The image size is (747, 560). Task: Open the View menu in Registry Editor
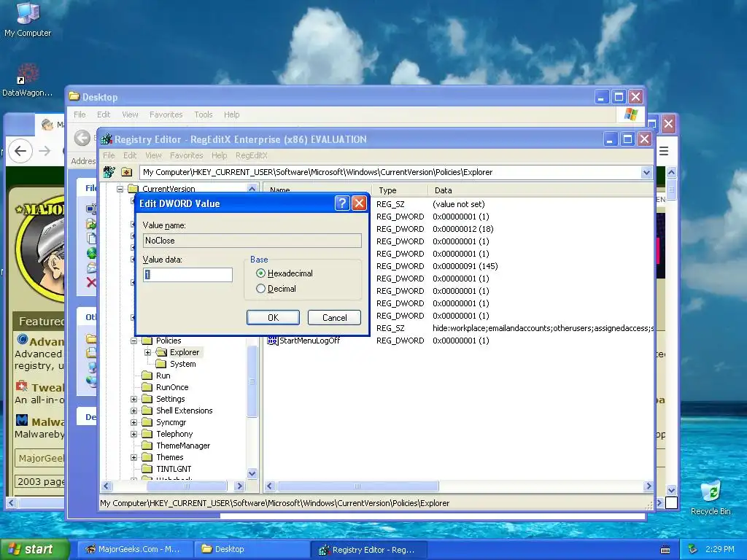(x=153, y=155)
